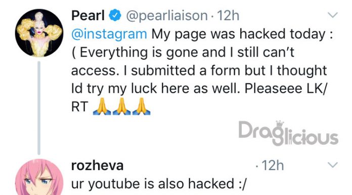This screenshot has width=352, height=195.
Task: Expand the chevron menu on rozheva's reply
Action: [332, 165]
